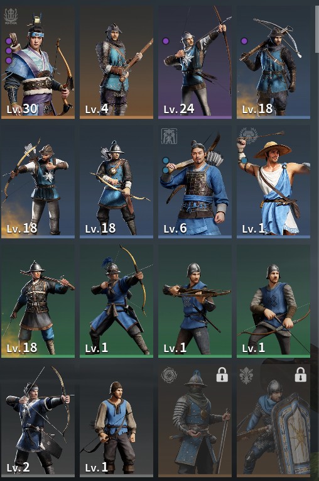Choose the Lv. 24 longbow archer card
Image resolution: width=319 pixels, height=481 pixels.
(x=195, y=62)
